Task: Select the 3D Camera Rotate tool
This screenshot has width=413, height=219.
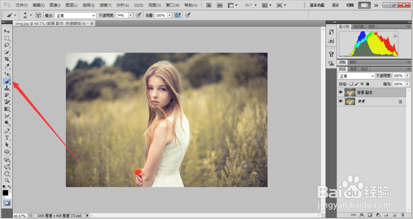Action: point(7,167)
